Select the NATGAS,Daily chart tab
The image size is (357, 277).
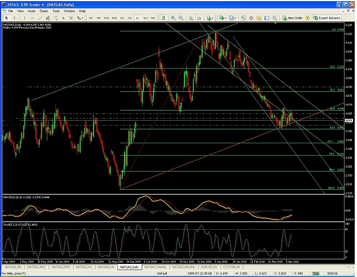[x=130, y=267]
